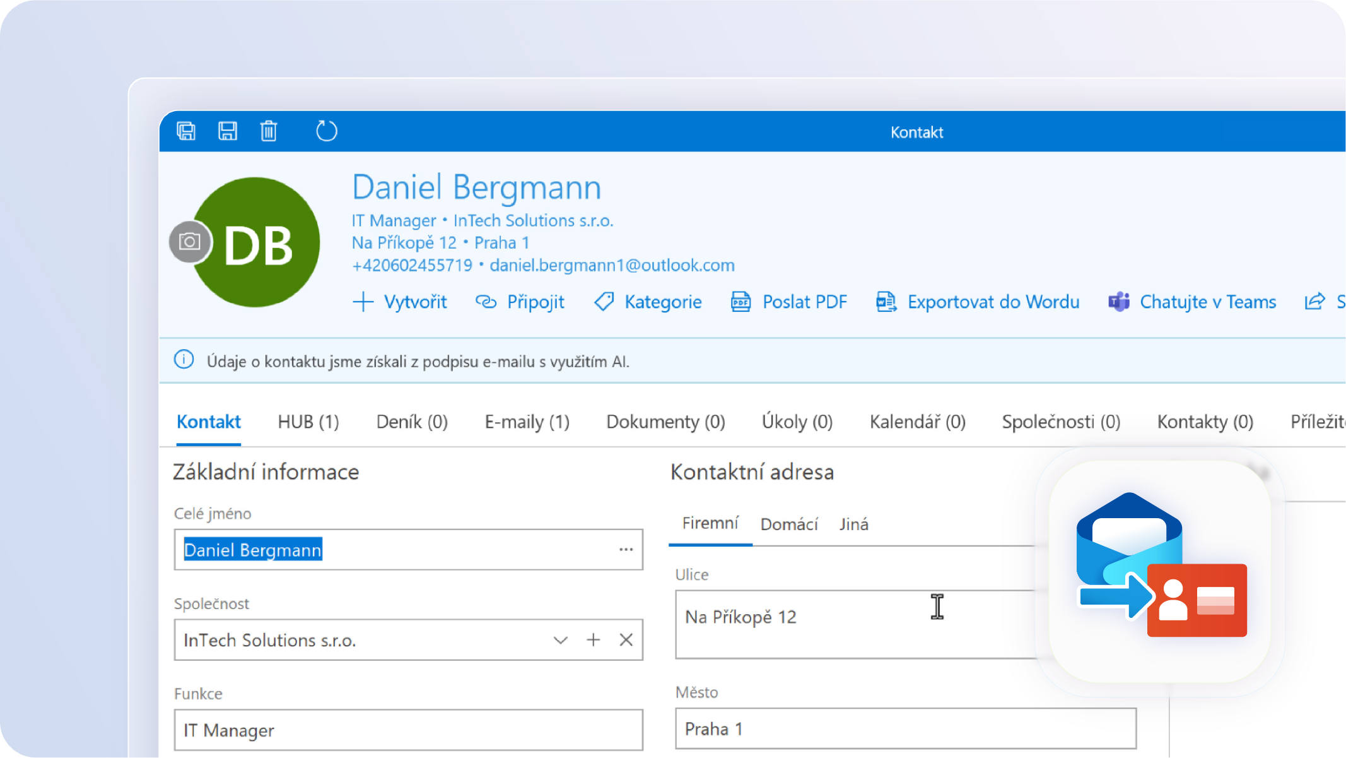Select the Domácí address tab
Viewport: 1346px width, 758px height.
[789, 524]
